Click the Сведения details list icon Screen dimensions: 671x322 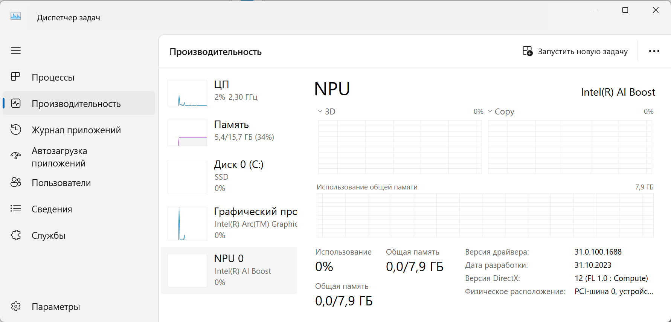[16, 209]
